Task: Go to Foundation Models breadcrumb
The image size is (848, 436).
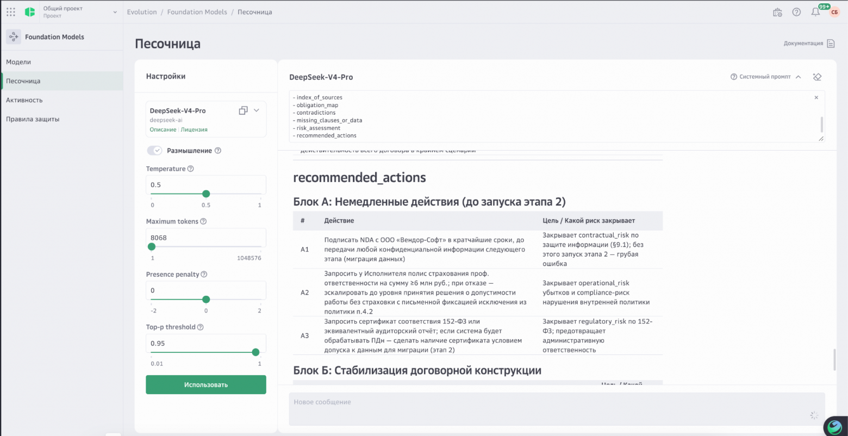Action: click(197, 12)
